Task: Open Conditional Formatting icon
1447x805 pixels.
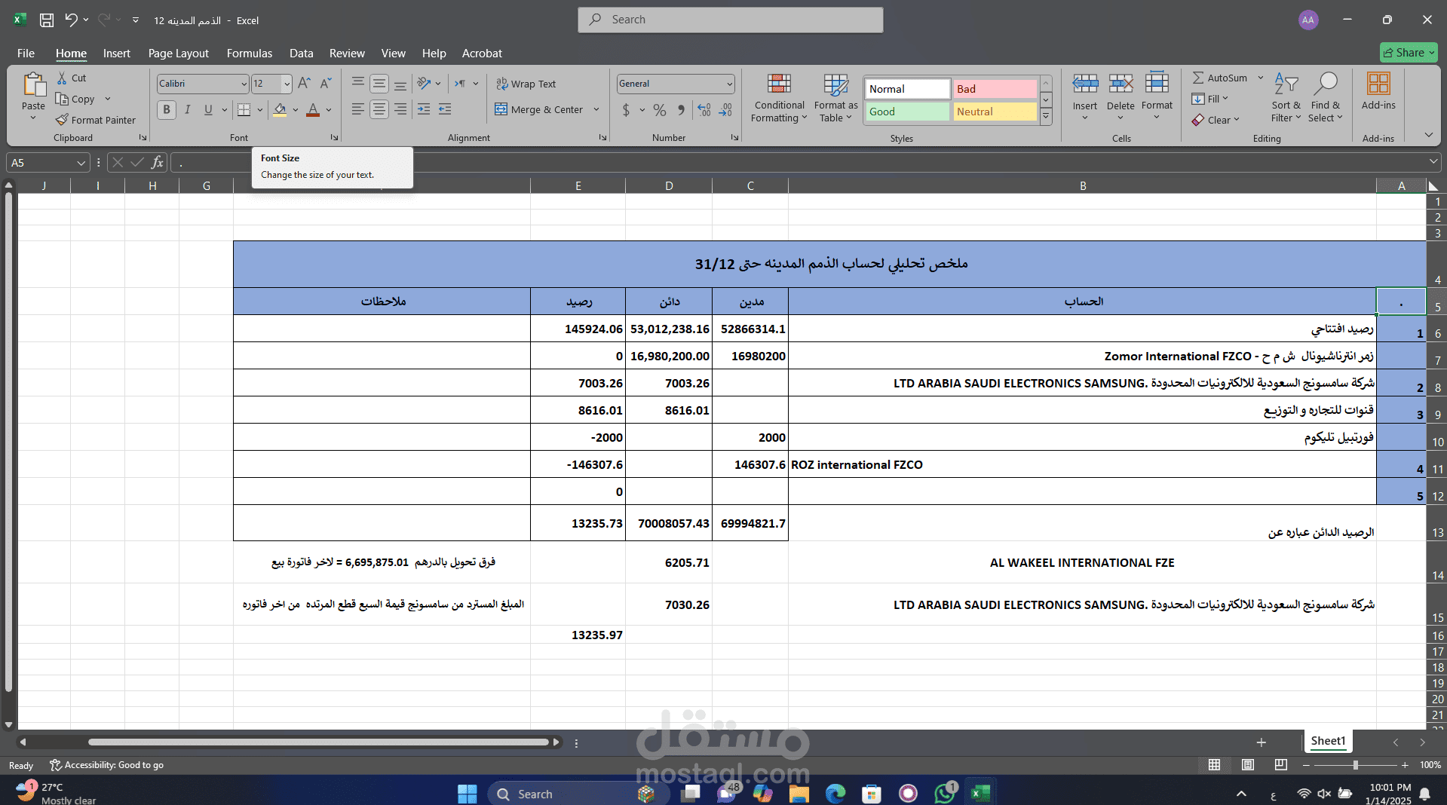Action: (x=779, y=84)
